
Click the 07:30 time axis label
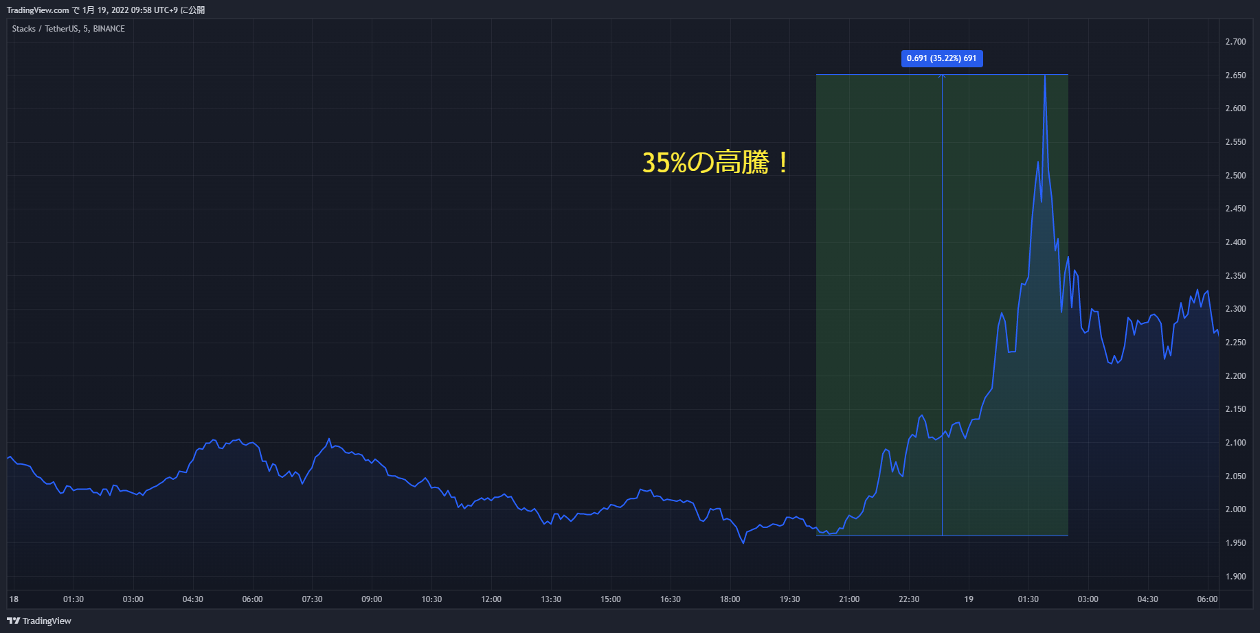click(x=312, y=599)
